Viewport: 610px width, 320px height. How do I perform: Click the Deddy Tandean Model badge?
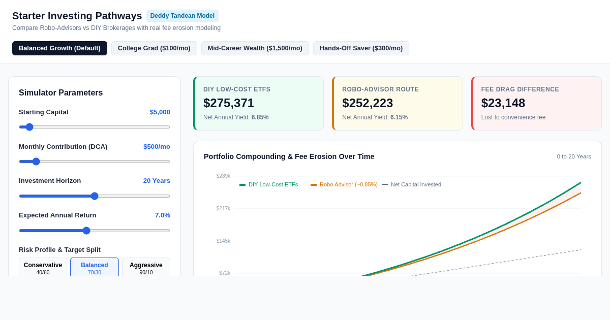(182, 16)
